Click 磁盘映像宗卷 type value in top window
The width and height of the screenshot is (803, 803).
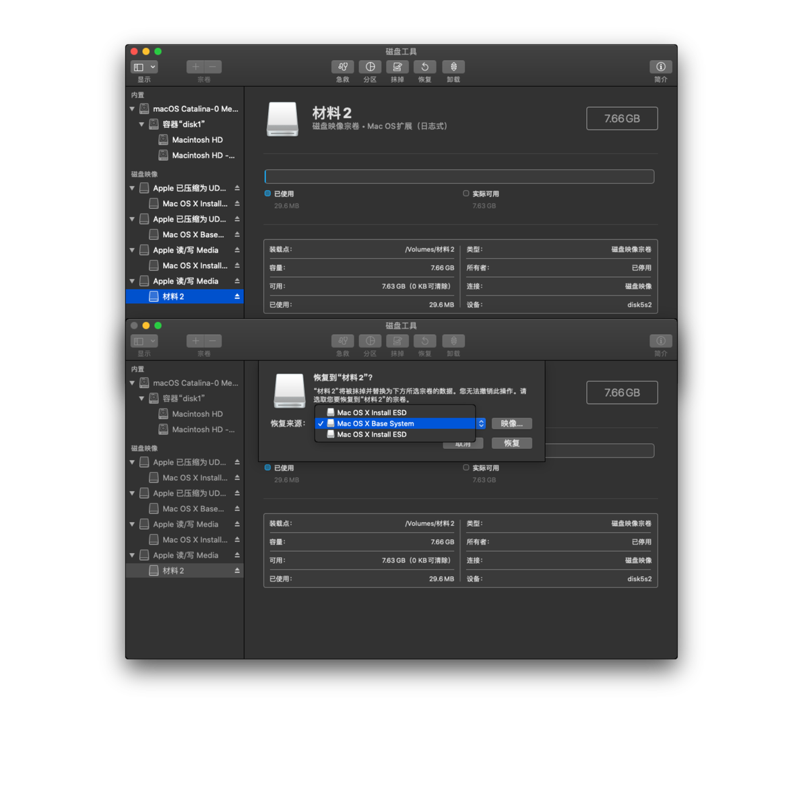tap(631, 249)
